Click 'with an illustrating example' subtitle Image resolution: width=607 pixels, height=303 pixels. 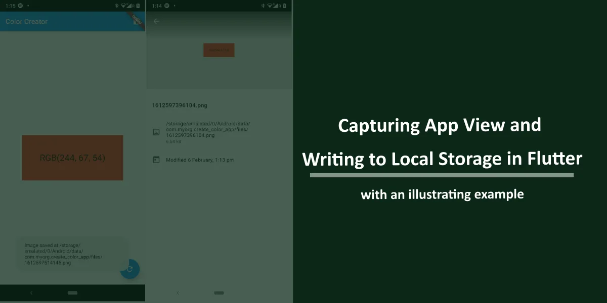pyautogui.click(x=442, y=194)
